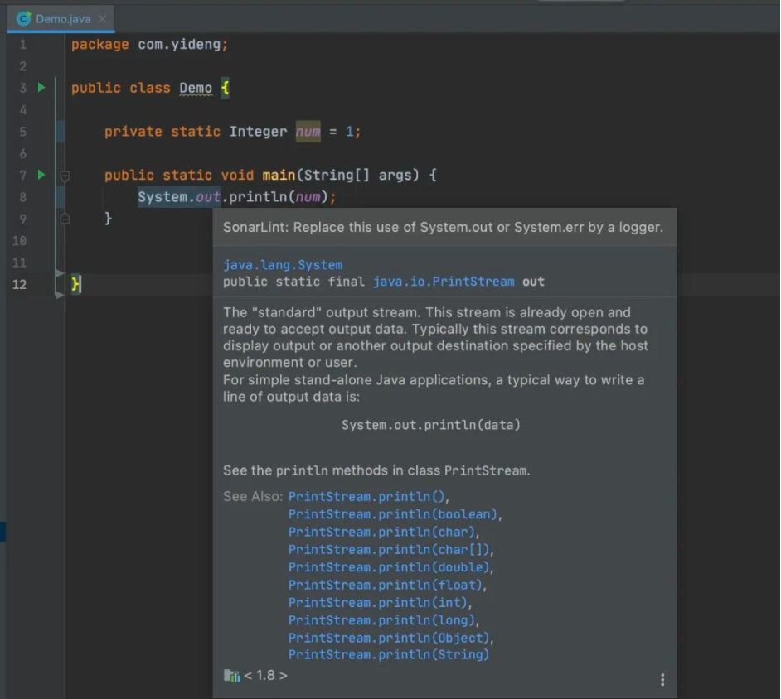Click the 'Demo' class name in code
This screenshot has width=781, height=699.
point(196,88)
